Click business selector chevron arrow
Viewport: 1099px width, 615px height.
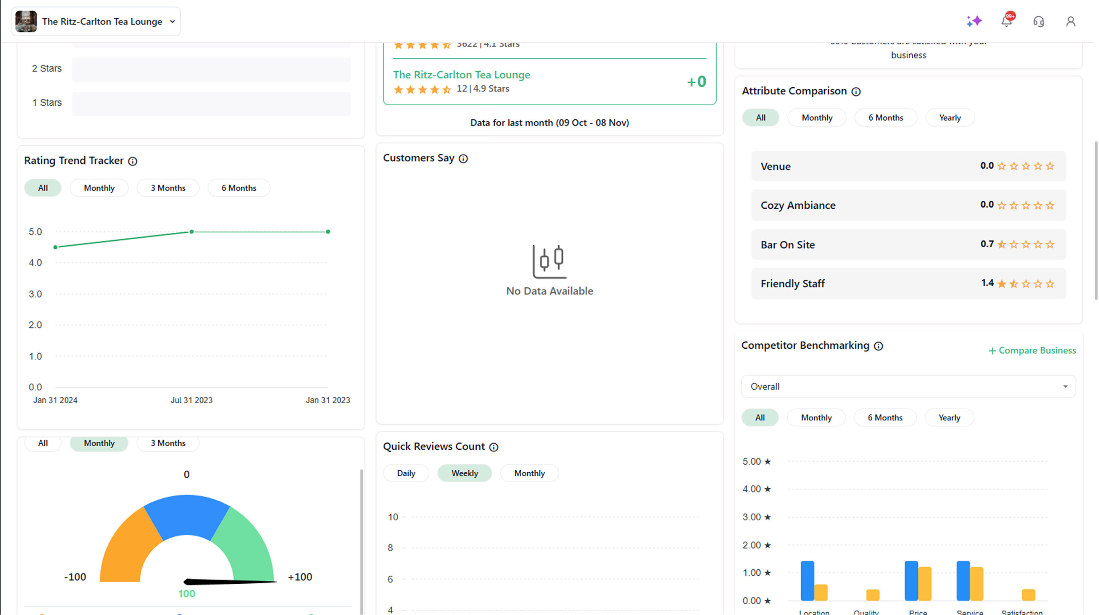(x=172, y=21)
